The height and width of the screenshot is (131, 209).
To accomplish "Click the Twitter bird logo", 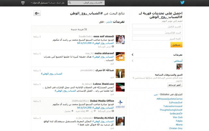I will pos(182,3).
